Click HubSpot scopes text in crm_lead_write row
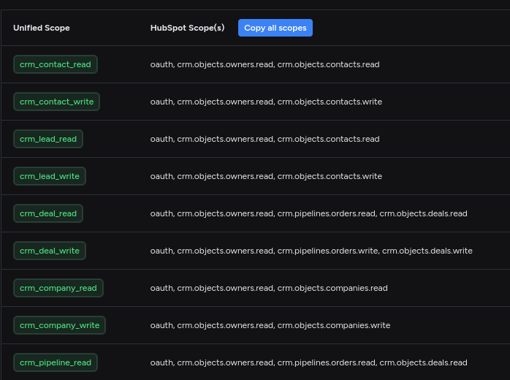Image resolution: width=510 pixels, height=380 pixels. [x=266, y=176]
